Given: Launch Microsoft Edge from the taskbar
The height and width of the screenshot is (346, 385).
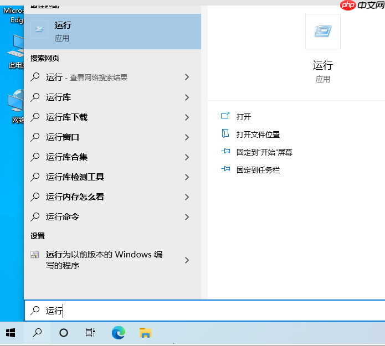Looking at the screenshot, I should pyautogui.click(x=119, y=333).
